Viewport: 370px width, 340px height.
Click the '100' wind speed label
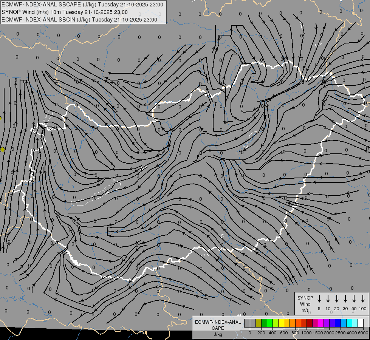363,309
